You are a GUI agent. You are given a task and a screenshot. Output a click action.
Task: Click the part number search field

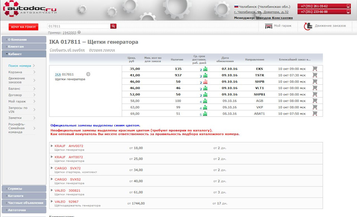click(x=79, y=26)
